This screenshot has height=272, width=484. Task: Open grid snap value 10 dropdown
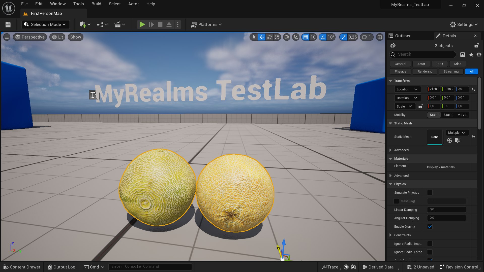click(x=313, y=37)
